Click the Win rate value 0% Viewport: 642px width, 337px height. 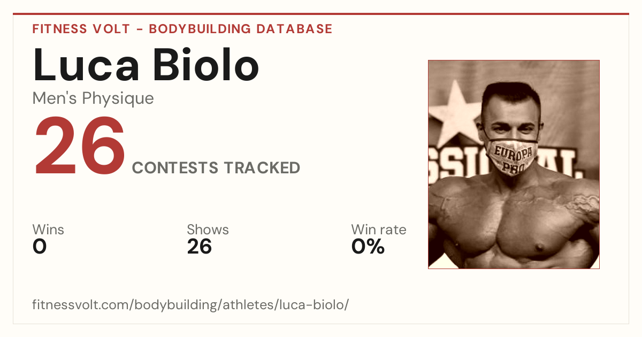(368, 247)
